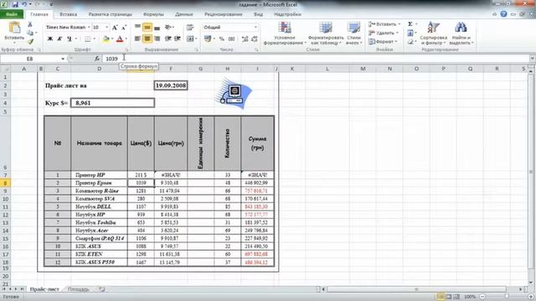536x301 pixels.
Task: Click the Orientation text rotation icon
Action: (x=167, y=28)
